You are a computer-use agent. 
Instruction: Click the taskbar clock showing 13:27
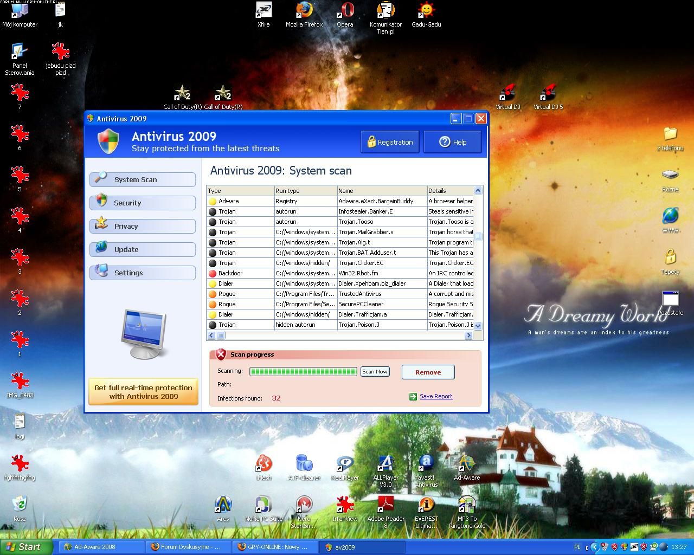tap(679, 547)
